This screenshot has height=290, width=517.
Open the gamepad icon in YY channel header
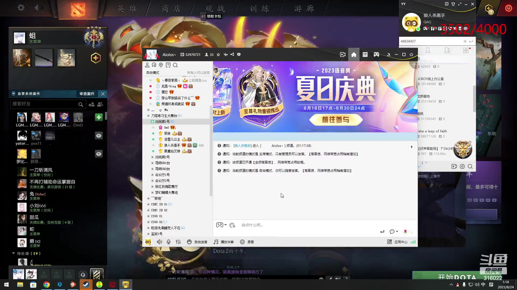pyautogui.click(x=376, y=55)
